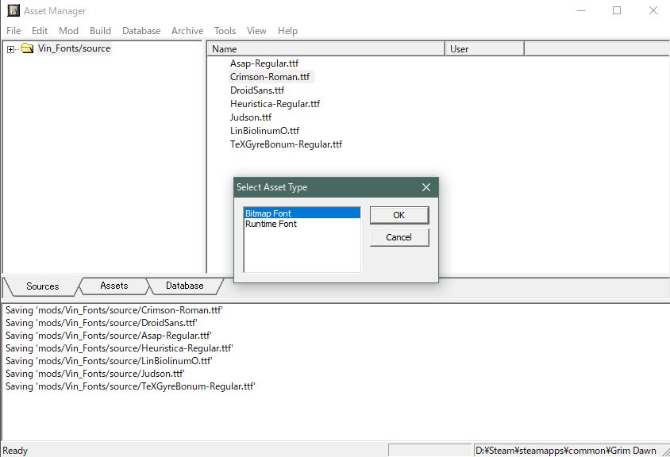Sort files by Name column header
670x457 pixels.
coord(325,49)
